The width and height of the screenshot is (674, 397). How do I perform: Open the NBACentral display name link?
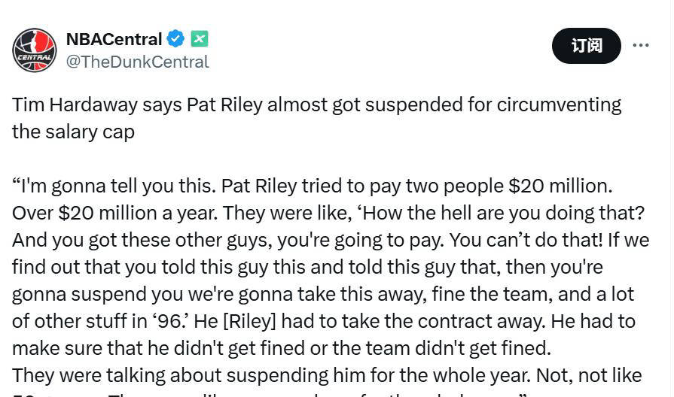[114, 39]
